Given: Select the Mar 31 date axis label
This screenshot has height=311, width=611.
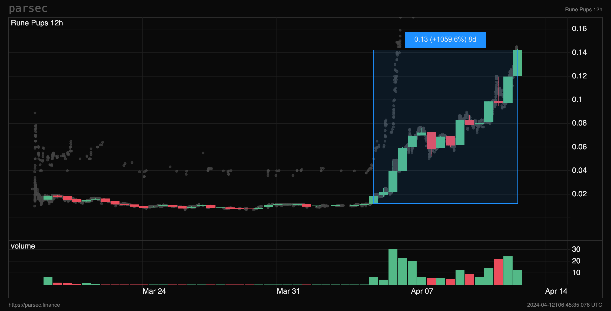Looking at the screenshot, I should [x=288, y=291].
